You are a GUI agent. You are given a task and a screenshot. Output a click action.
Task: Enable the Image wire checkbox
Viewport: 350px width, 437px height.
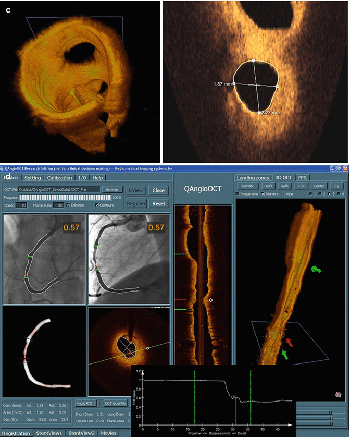pyautogui.click(x=238, y=194)
